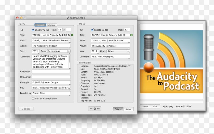Select the Pictures tab button
The height and width of the screenshot is (134, 214).
pyautogui.click(x=118, y=109)
